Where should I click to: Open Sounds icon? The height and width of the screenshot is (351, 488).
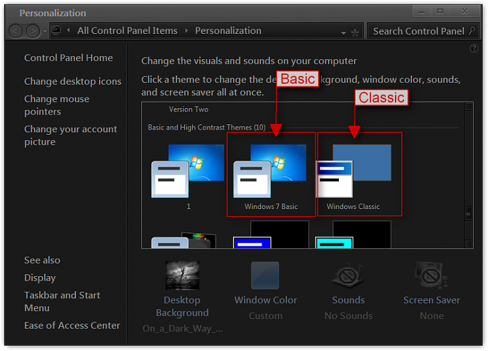coord(348,275)
